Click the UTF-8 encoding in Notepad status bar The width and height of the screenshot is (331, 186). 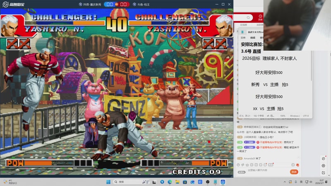306,116
